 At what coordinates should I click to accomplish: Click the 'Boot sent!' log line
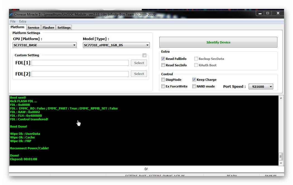[x=18, y=98]
